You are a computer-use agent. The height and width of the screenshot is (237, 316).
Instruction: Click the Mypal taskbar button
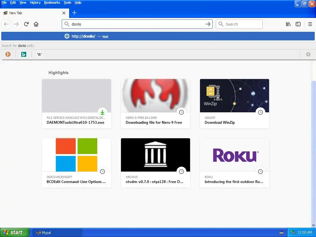point(57,233)
